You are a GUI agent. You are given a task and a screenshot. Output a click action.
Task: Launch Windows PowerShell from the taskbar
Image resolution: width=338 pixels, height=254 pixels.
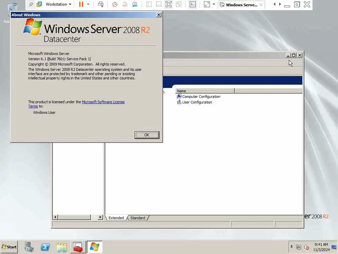45,247
